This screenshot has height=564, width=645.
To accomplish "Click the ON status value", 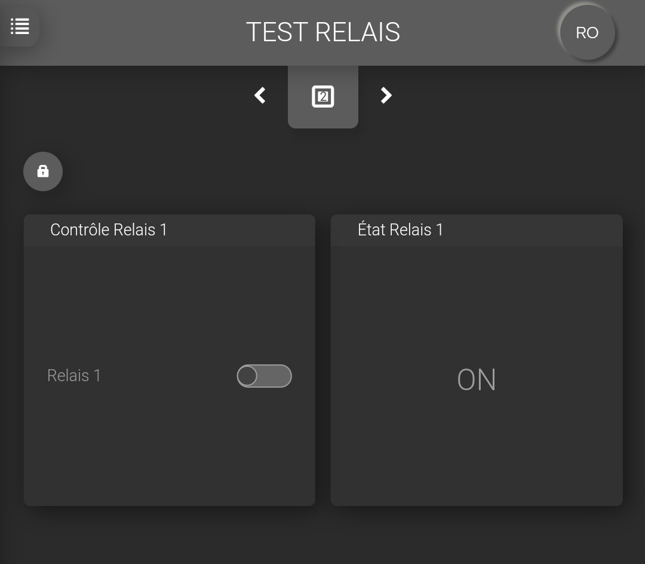I will click(477, 380).
